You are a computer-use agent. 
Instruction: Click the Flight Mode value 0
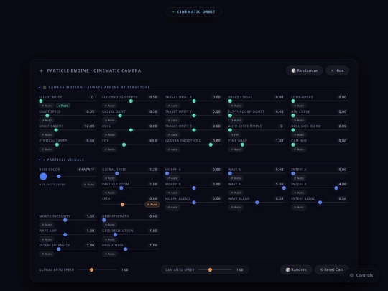click(92, 97)
